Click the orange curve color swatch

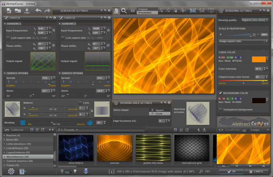[259, 59]
